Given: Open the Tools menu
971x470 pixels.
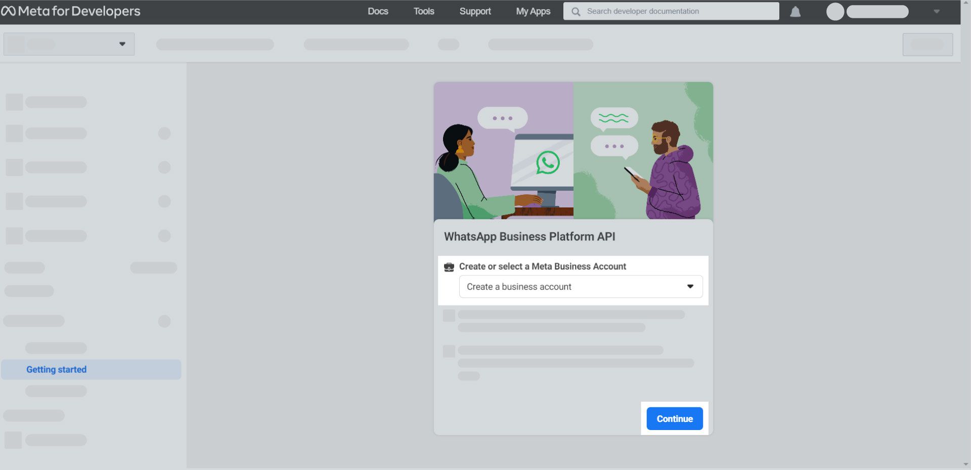Looking at the screenshot, I should tap(423, 11).
